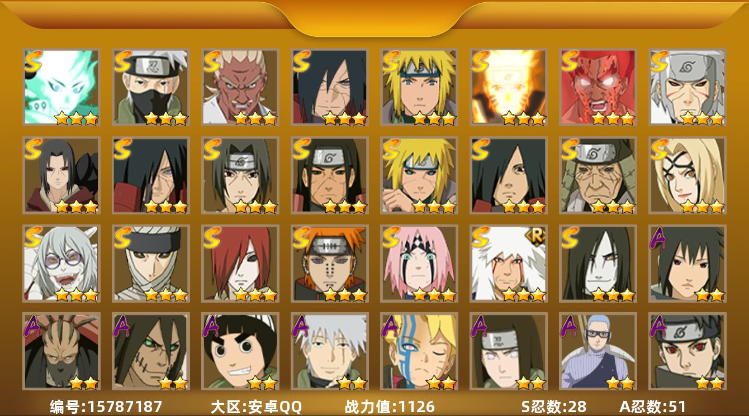The width and height of the screenshot is (749, 416).
Task: Select blue-haired glasses ninja with sword
Action: (x=598, y=351)
